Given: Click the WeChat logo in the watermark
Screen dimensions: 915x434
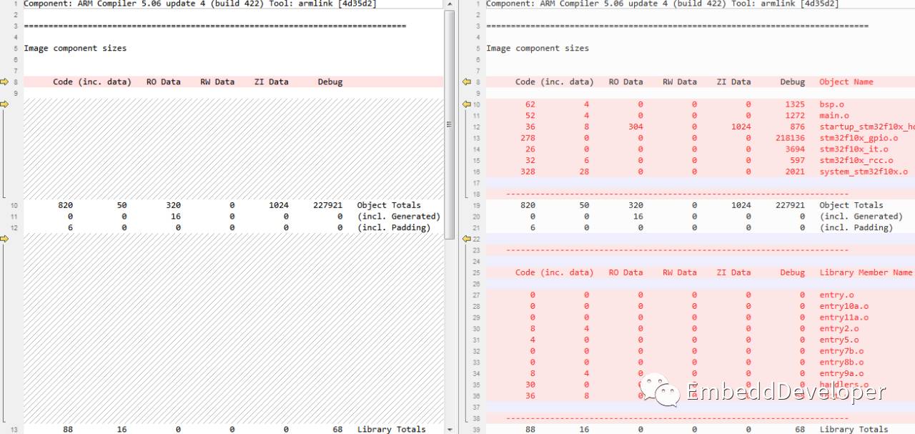Looking at the screenshot, I should (x=659, y=392).
